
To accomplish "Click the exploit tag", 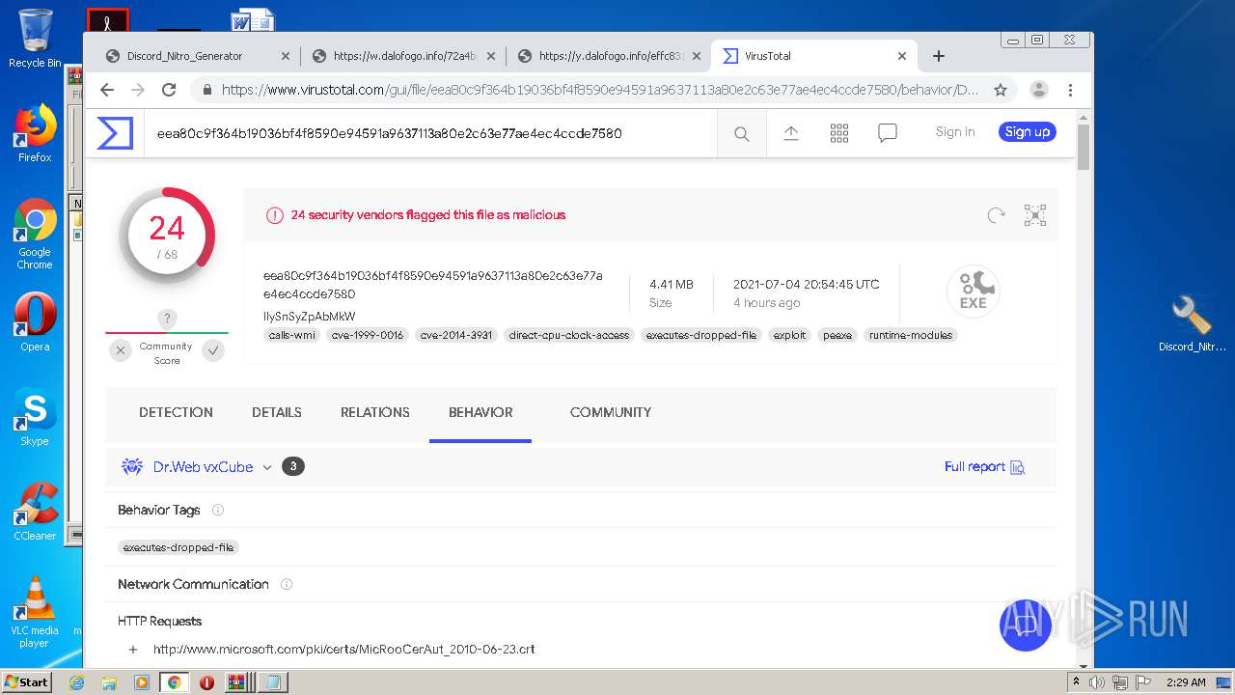I will click(789, 336).
